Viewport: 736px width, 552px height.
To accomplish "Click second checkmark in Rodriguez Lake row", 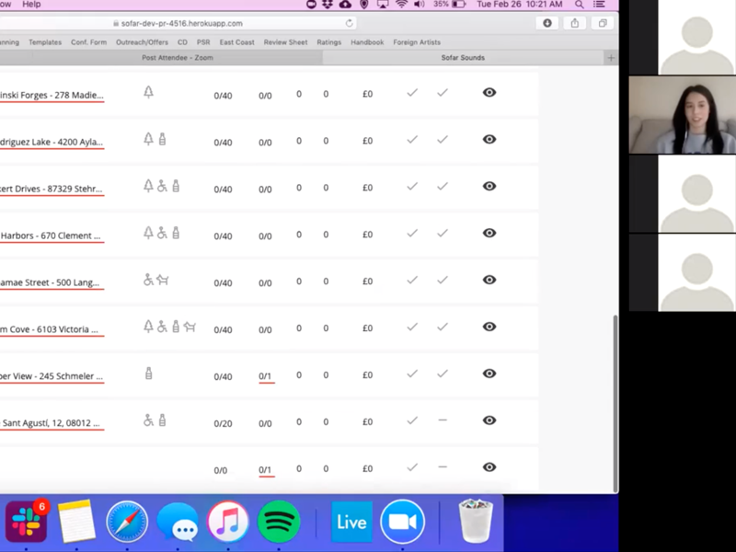I will [x=443, y=140].
